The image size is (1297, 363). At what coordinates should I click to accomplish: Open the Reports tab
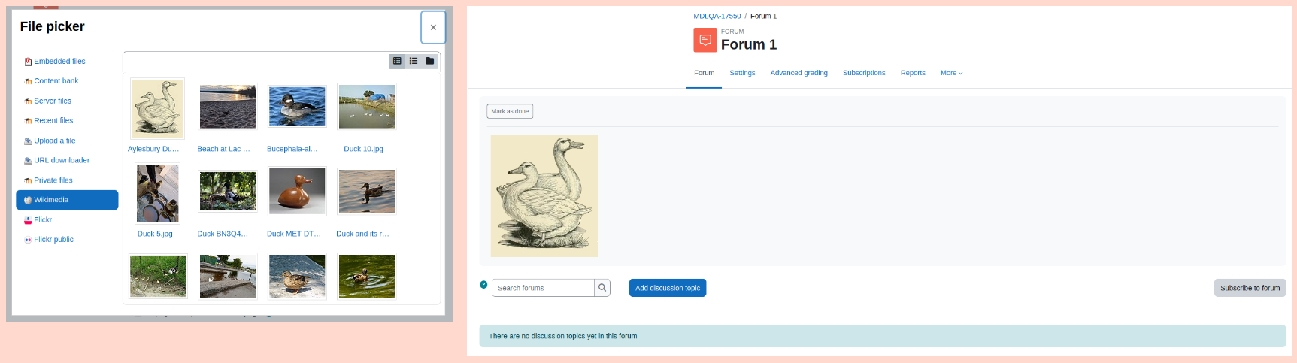click(913, 73)
